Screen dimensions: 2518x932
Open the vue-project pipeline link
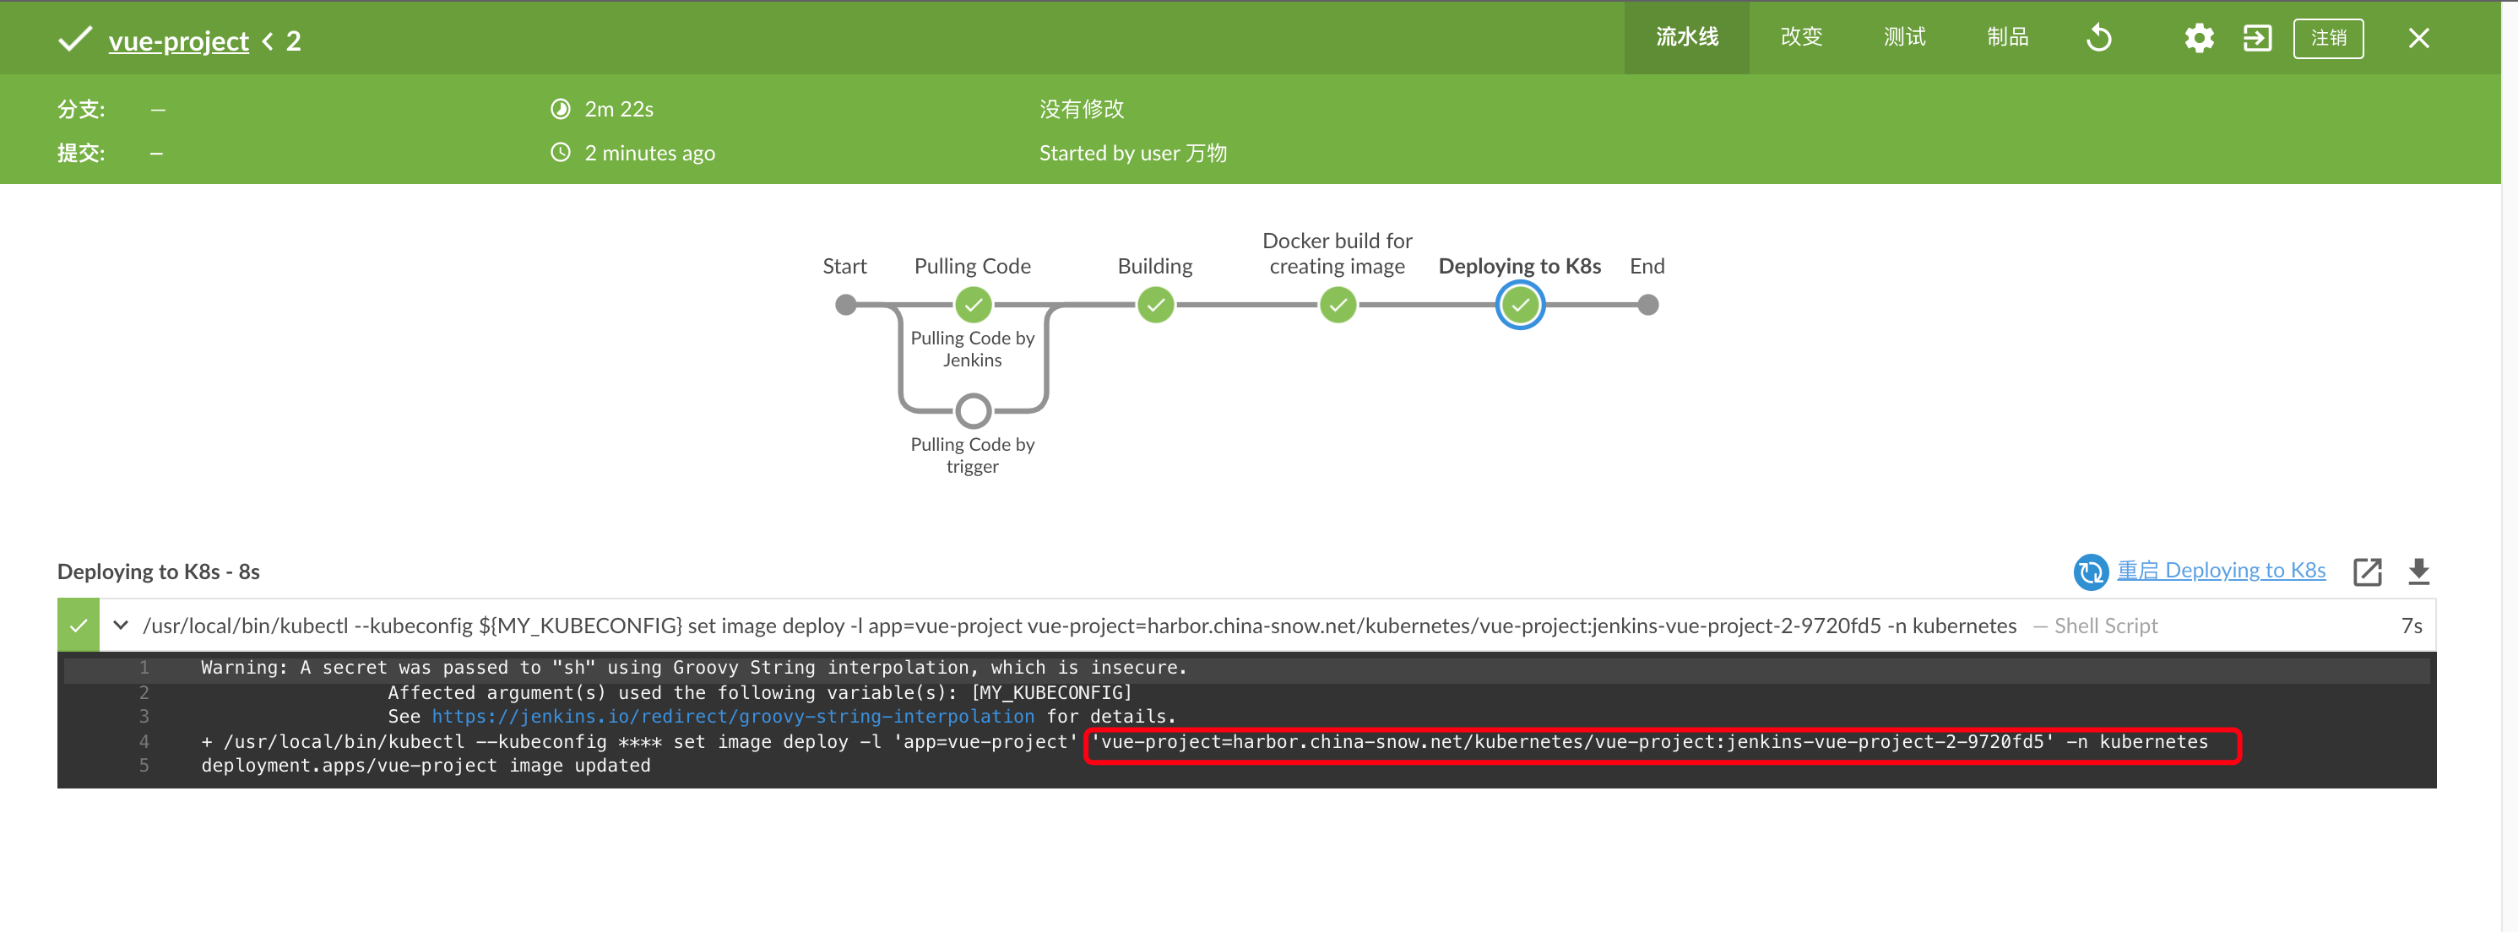[178, 41]
